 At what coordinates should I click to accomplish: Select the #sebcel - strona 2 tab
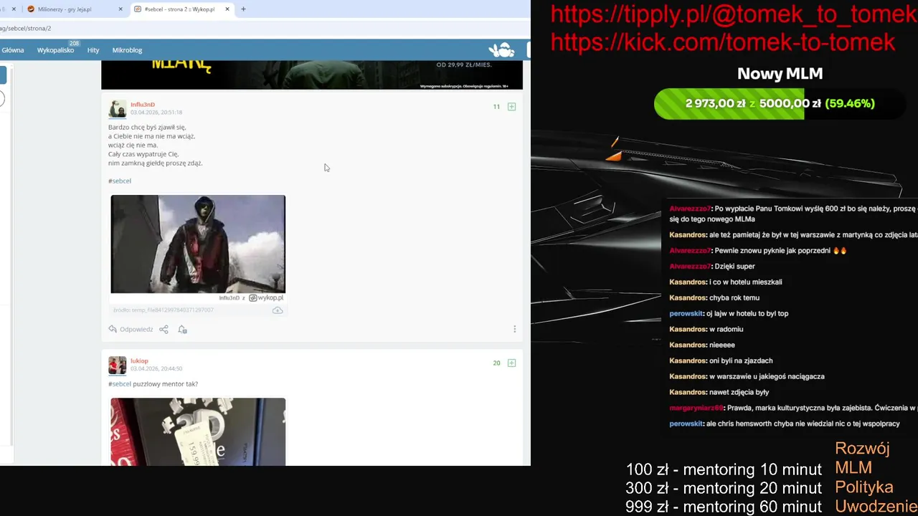183,9
